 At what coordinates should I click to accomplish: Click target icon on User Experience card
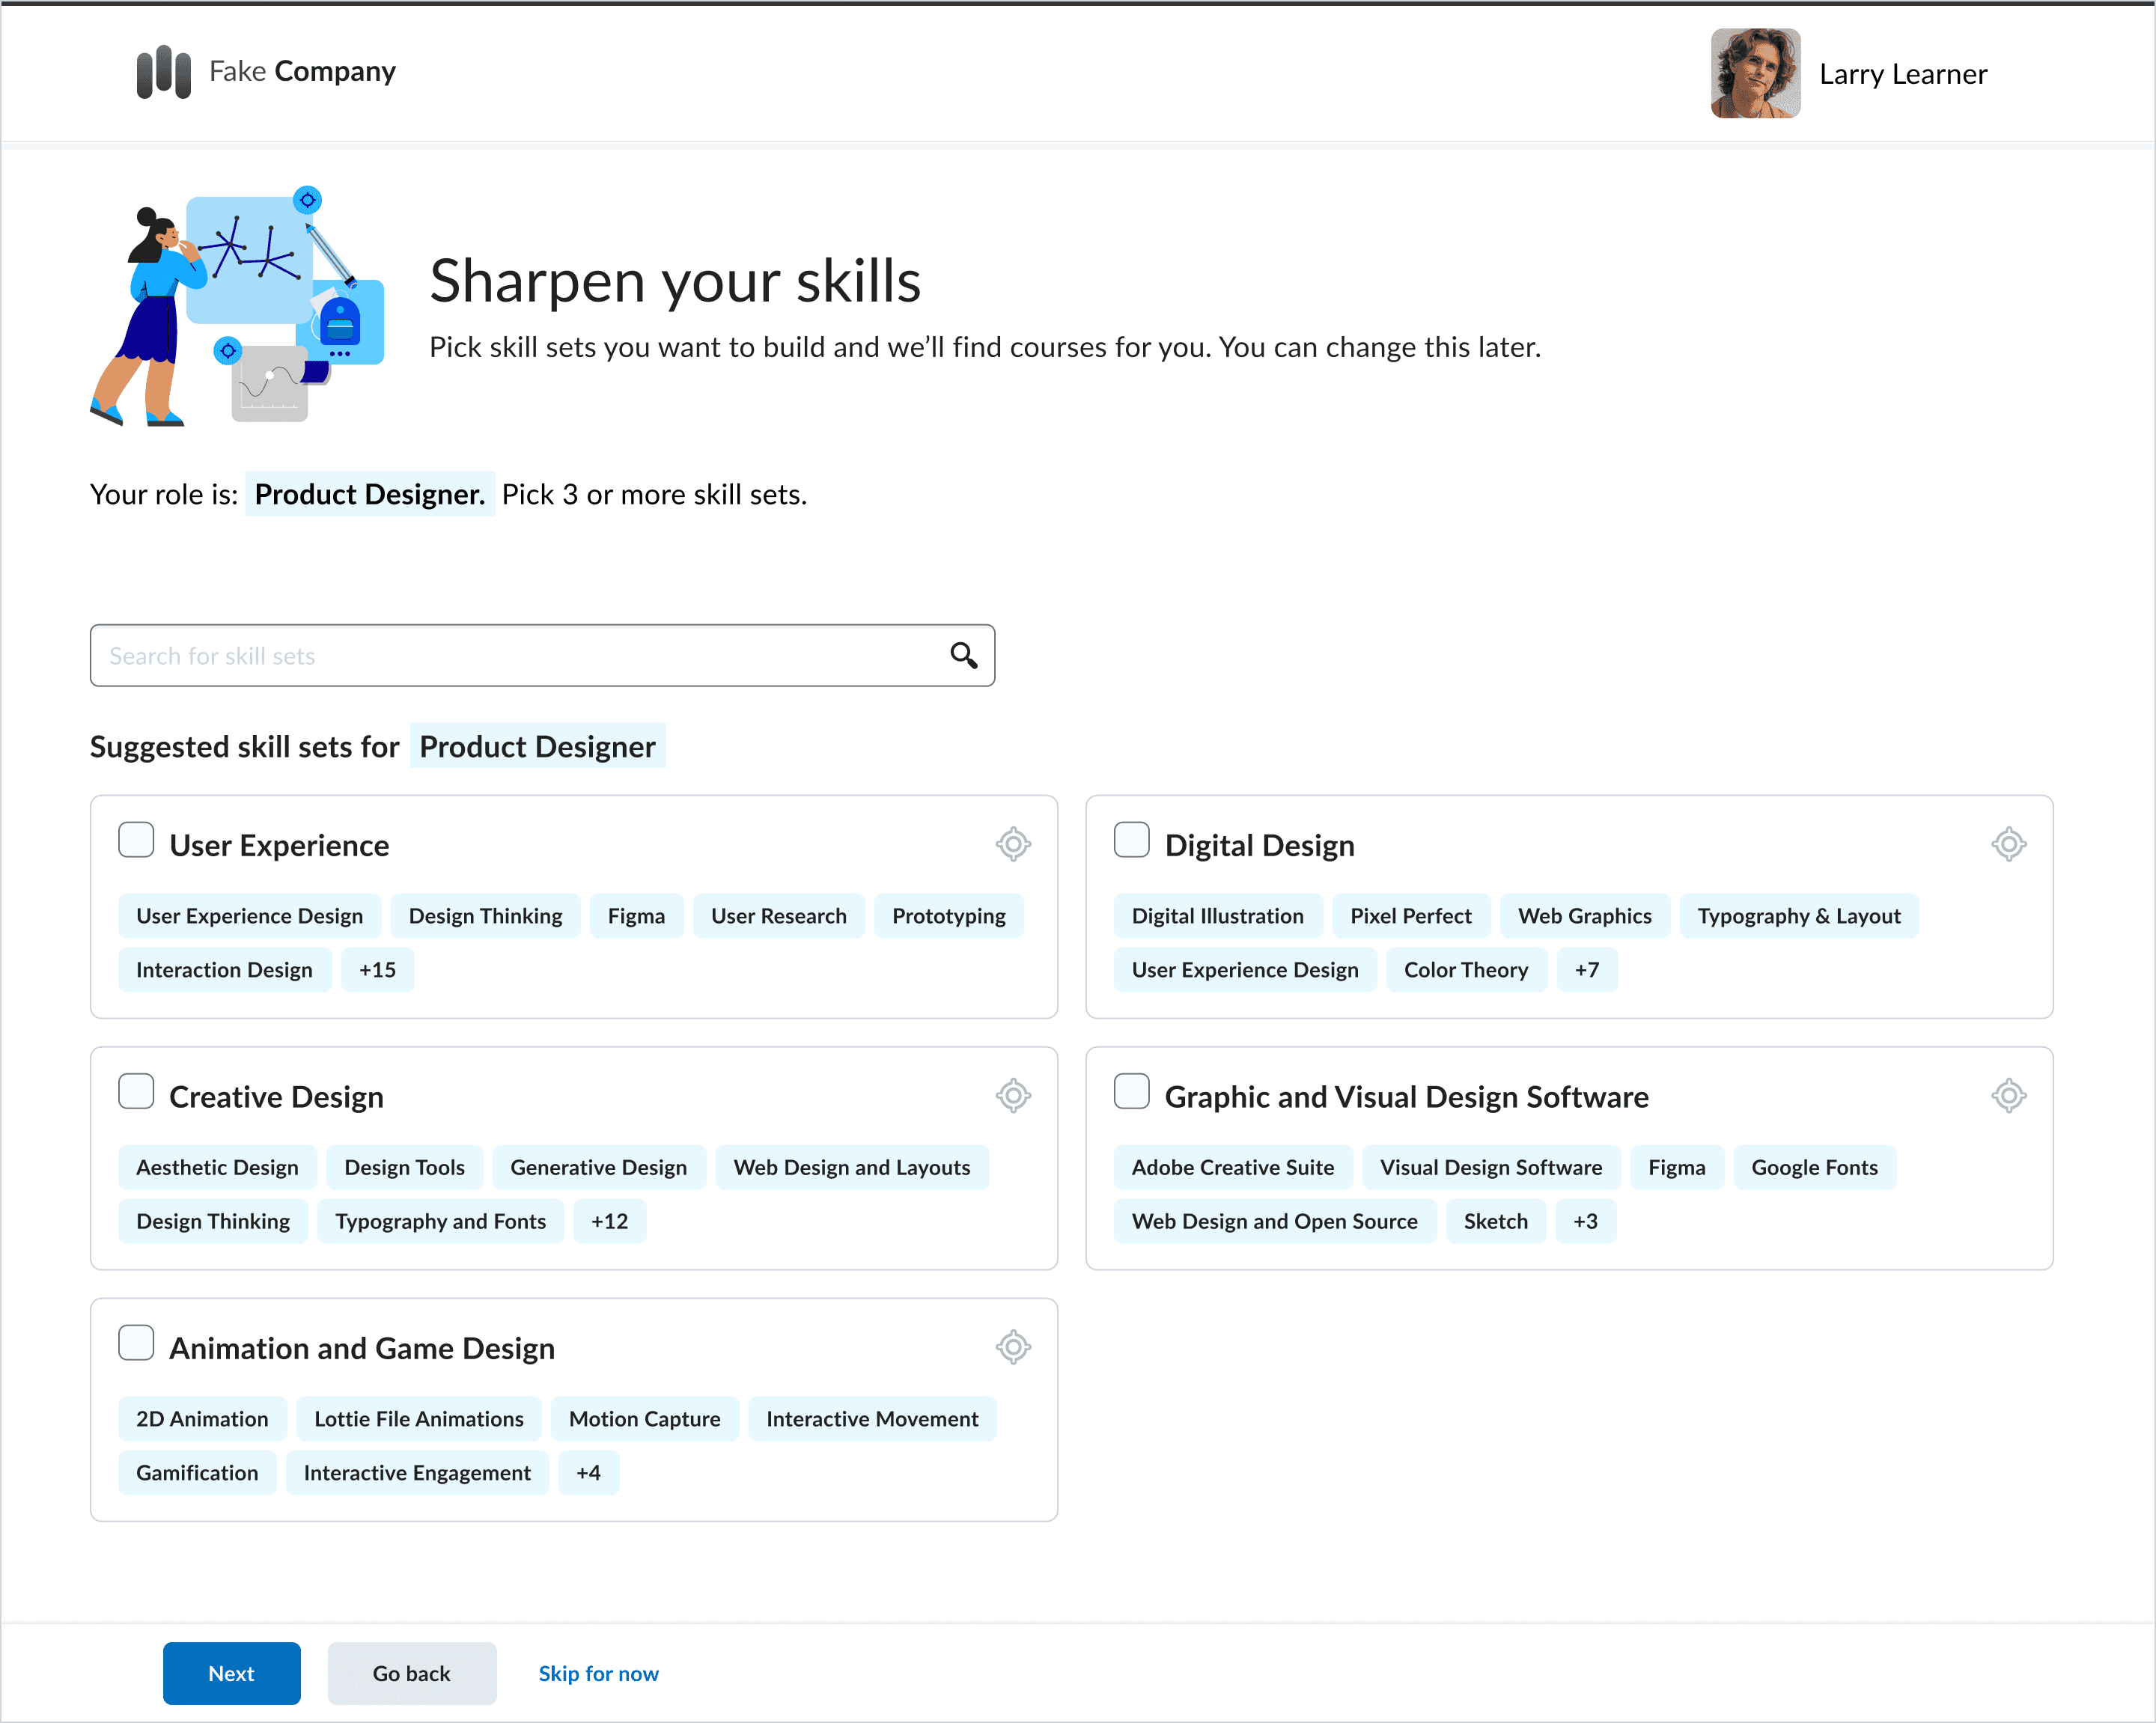click(x=1012, y=844)
